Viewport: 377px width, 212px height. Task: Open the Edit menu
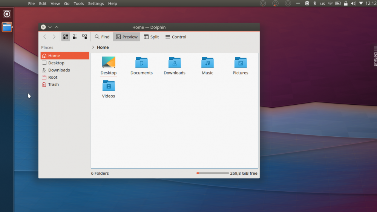pos(43,4)
